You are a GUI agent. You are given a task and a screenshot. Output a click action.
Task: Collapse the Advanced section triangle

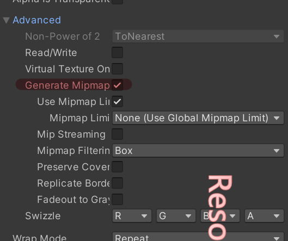[x=6, y=20]
